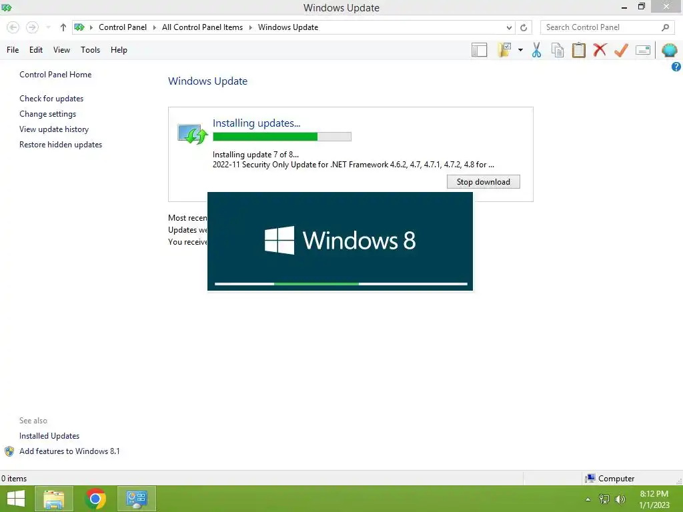The height and width of the screenshot is (512, 683).
Task: Go to Control Panel Home
Action: tap(55, 75)
